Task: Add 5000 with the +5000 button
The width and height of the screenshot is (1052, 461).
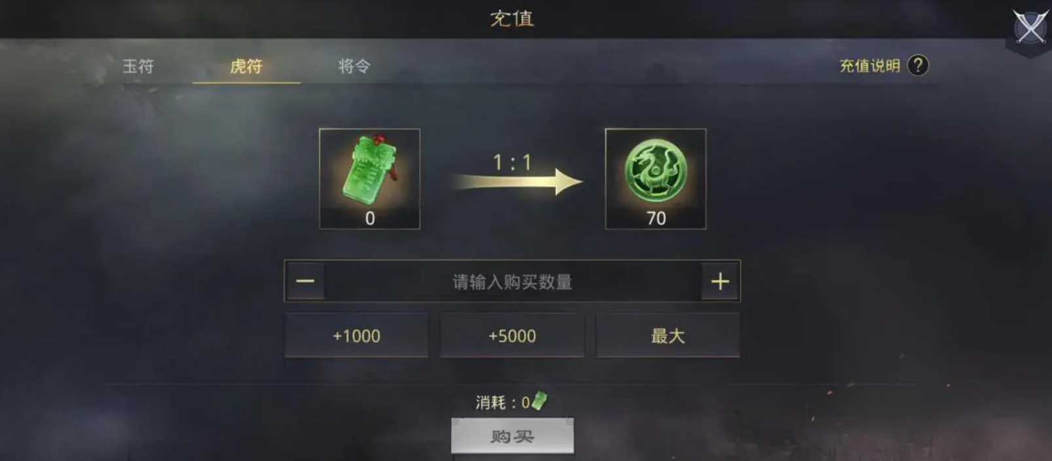Action: coord(512,335)
